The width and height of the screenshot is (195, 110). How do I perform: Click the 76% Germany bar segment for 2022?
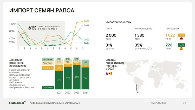pos(68,78)
